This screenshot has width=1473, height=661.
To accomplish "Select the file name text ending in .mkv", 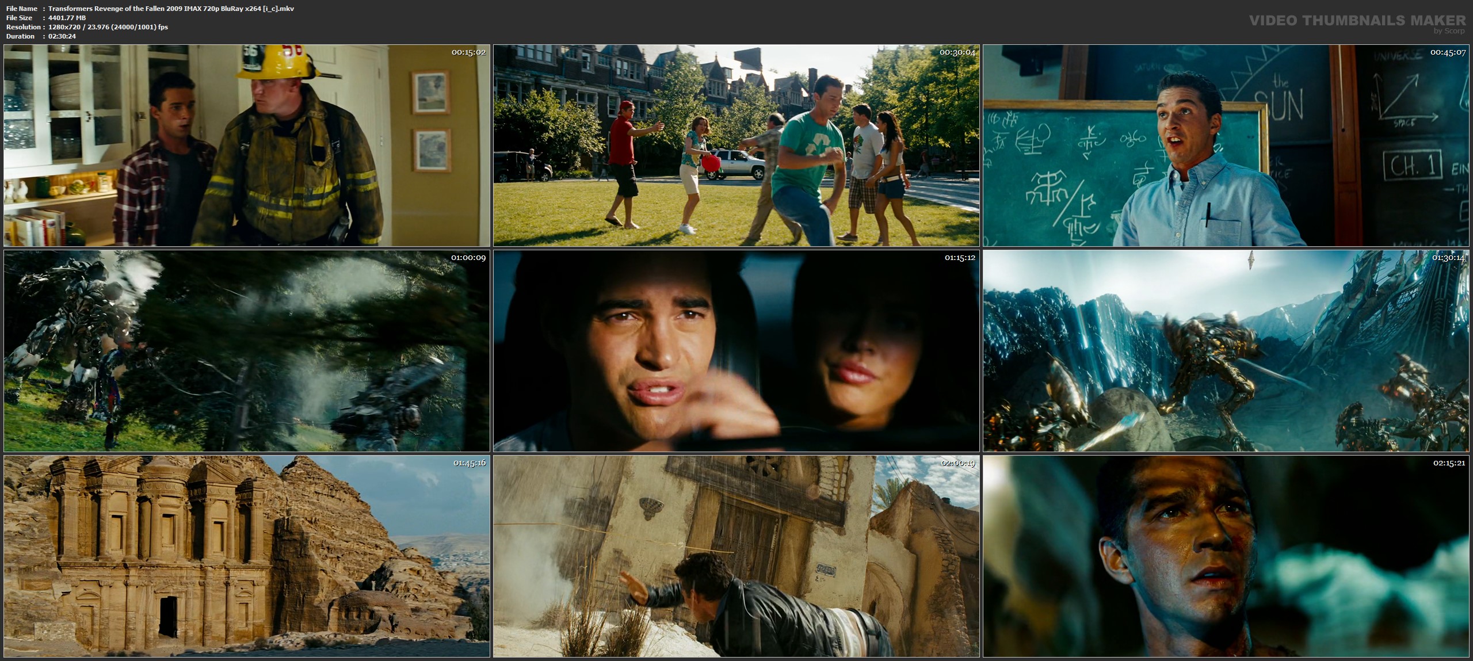I will coord(171,9).
